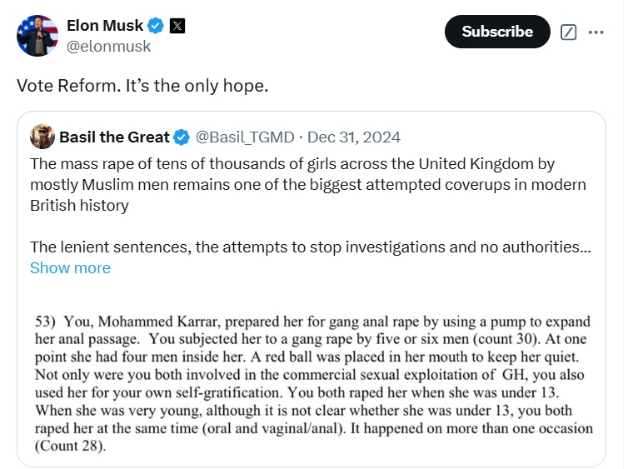Click the Basil the Great display name
The image size is (628, 469).
114,137
